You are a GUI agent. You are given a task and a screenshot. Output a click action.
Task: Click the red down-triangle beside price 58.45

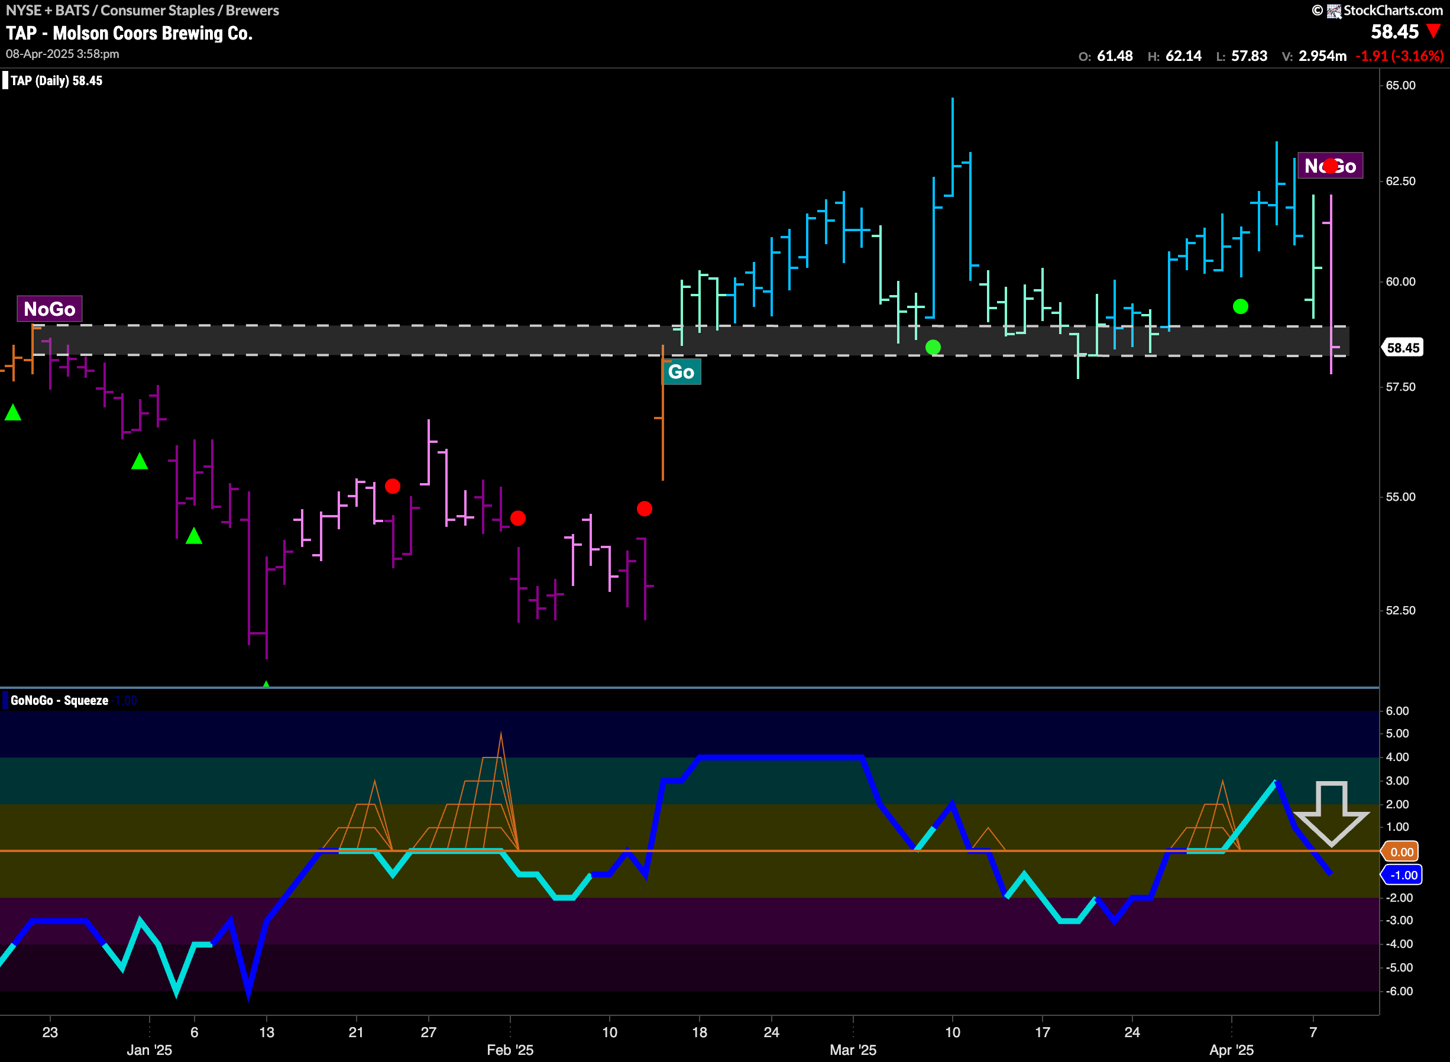tap(1433, 31)
